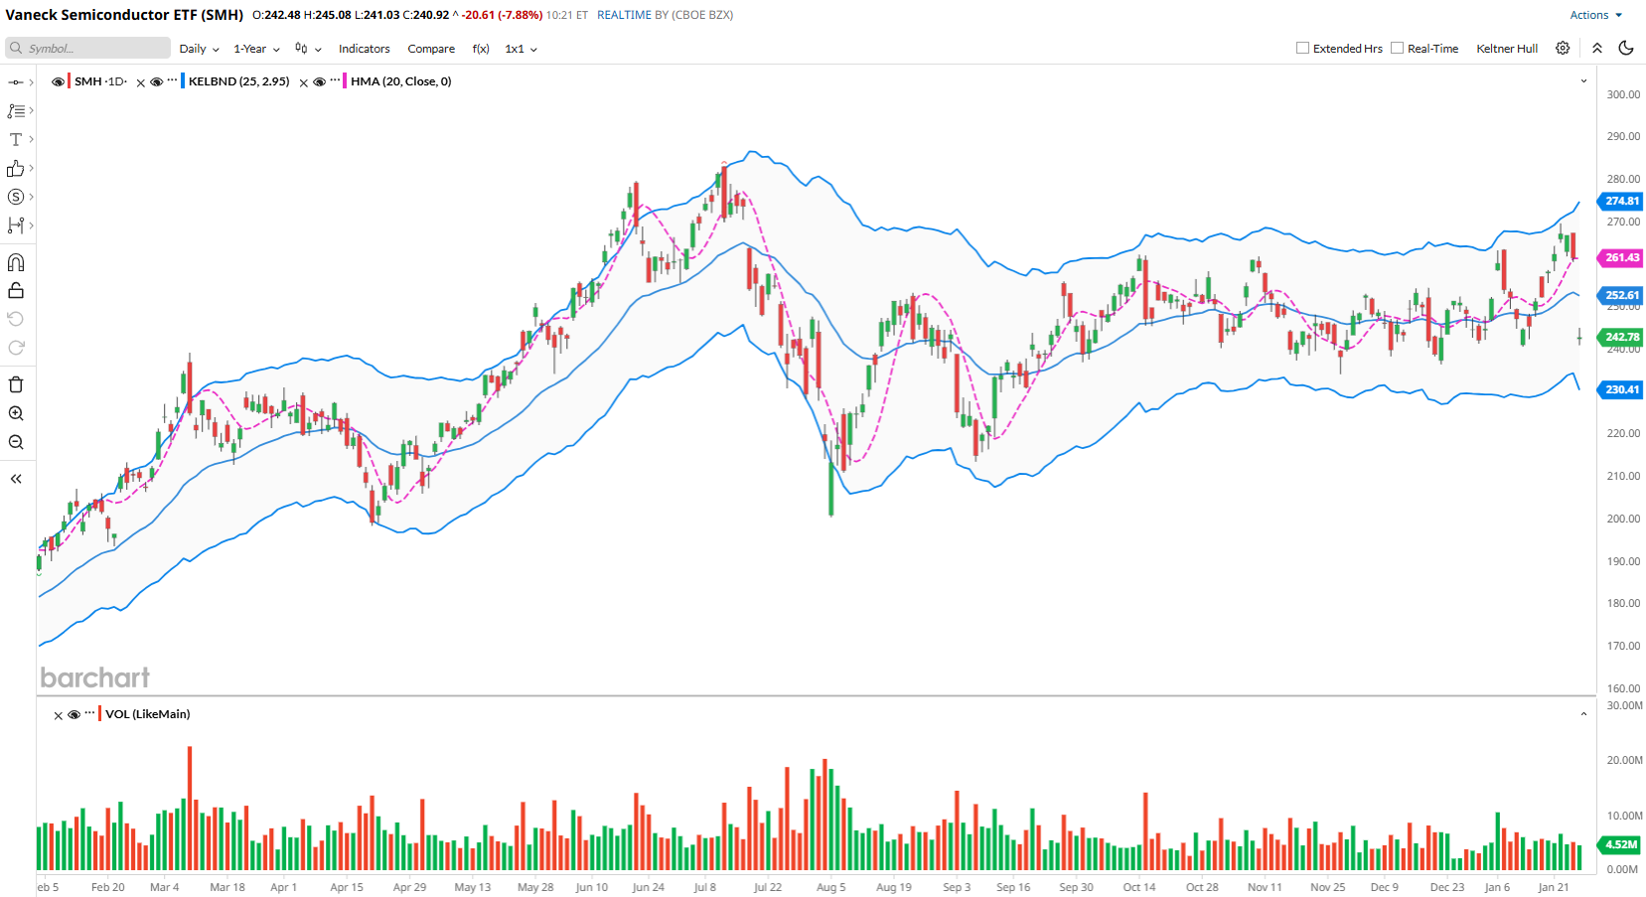Viewport: 1646px width, 897px height.
Task: Open chart settings gear icon
Action: [1563, 48]
